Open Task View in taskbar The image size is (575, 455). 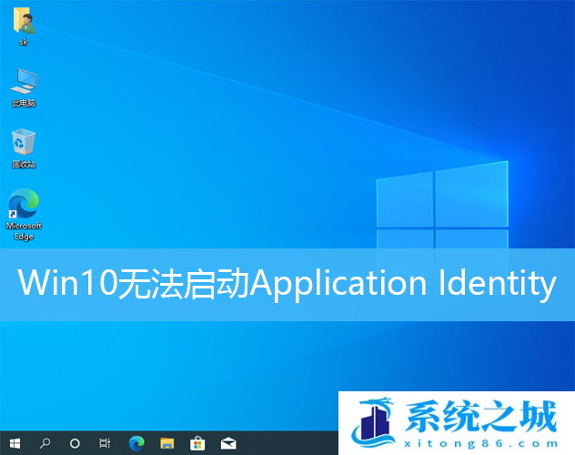pyautogui.click(x=105, y=443)
